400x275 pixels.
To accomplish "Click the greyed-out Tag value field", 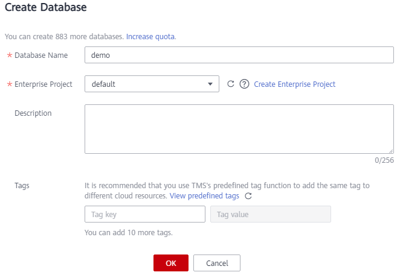I will point(271,214).
